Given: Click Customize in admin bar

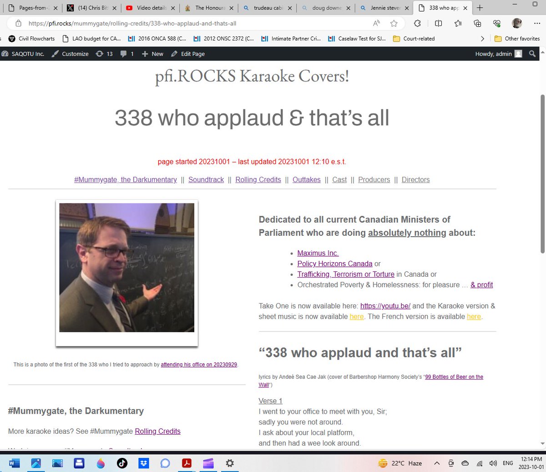Looking at the screenshot, I should click(x=70, y=54).
